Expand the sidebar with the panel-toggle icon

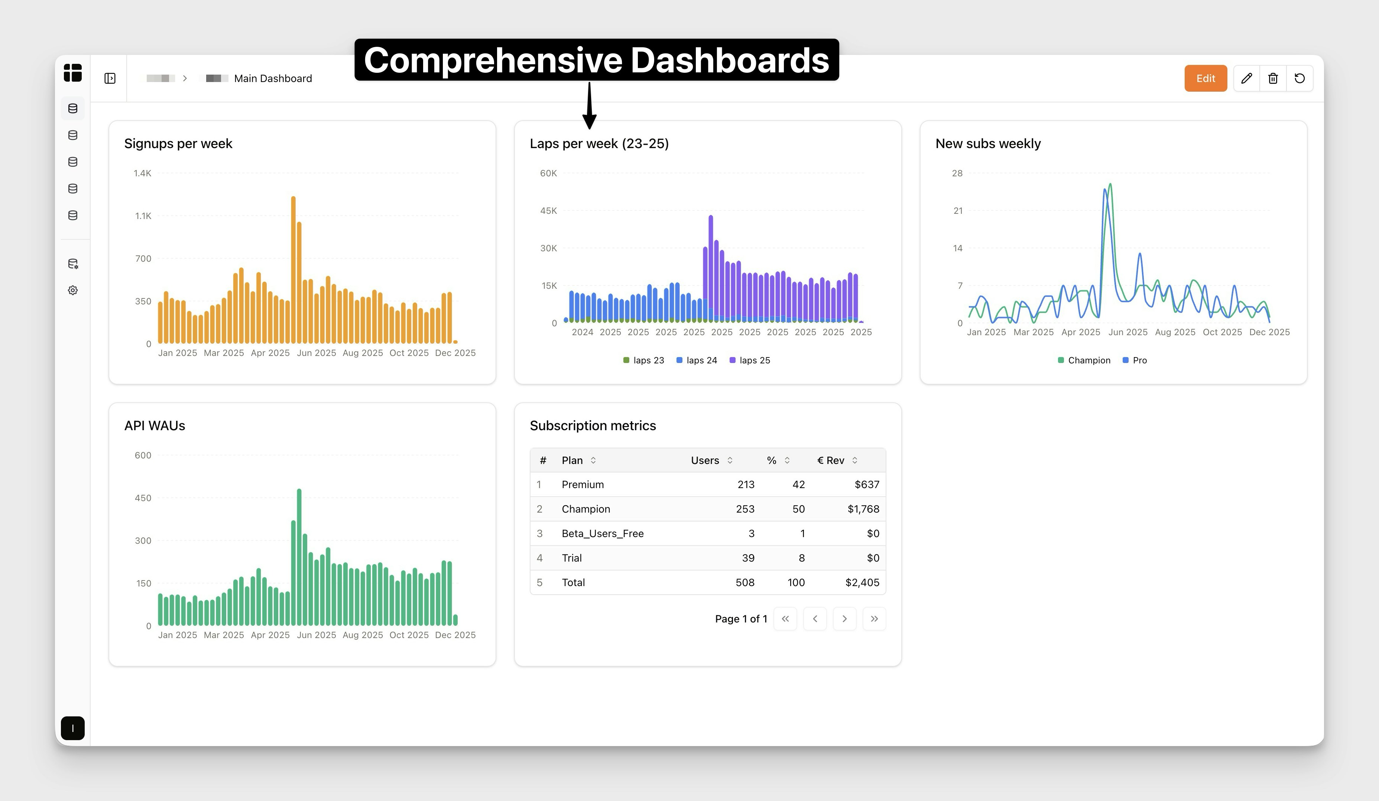point(110,78)
